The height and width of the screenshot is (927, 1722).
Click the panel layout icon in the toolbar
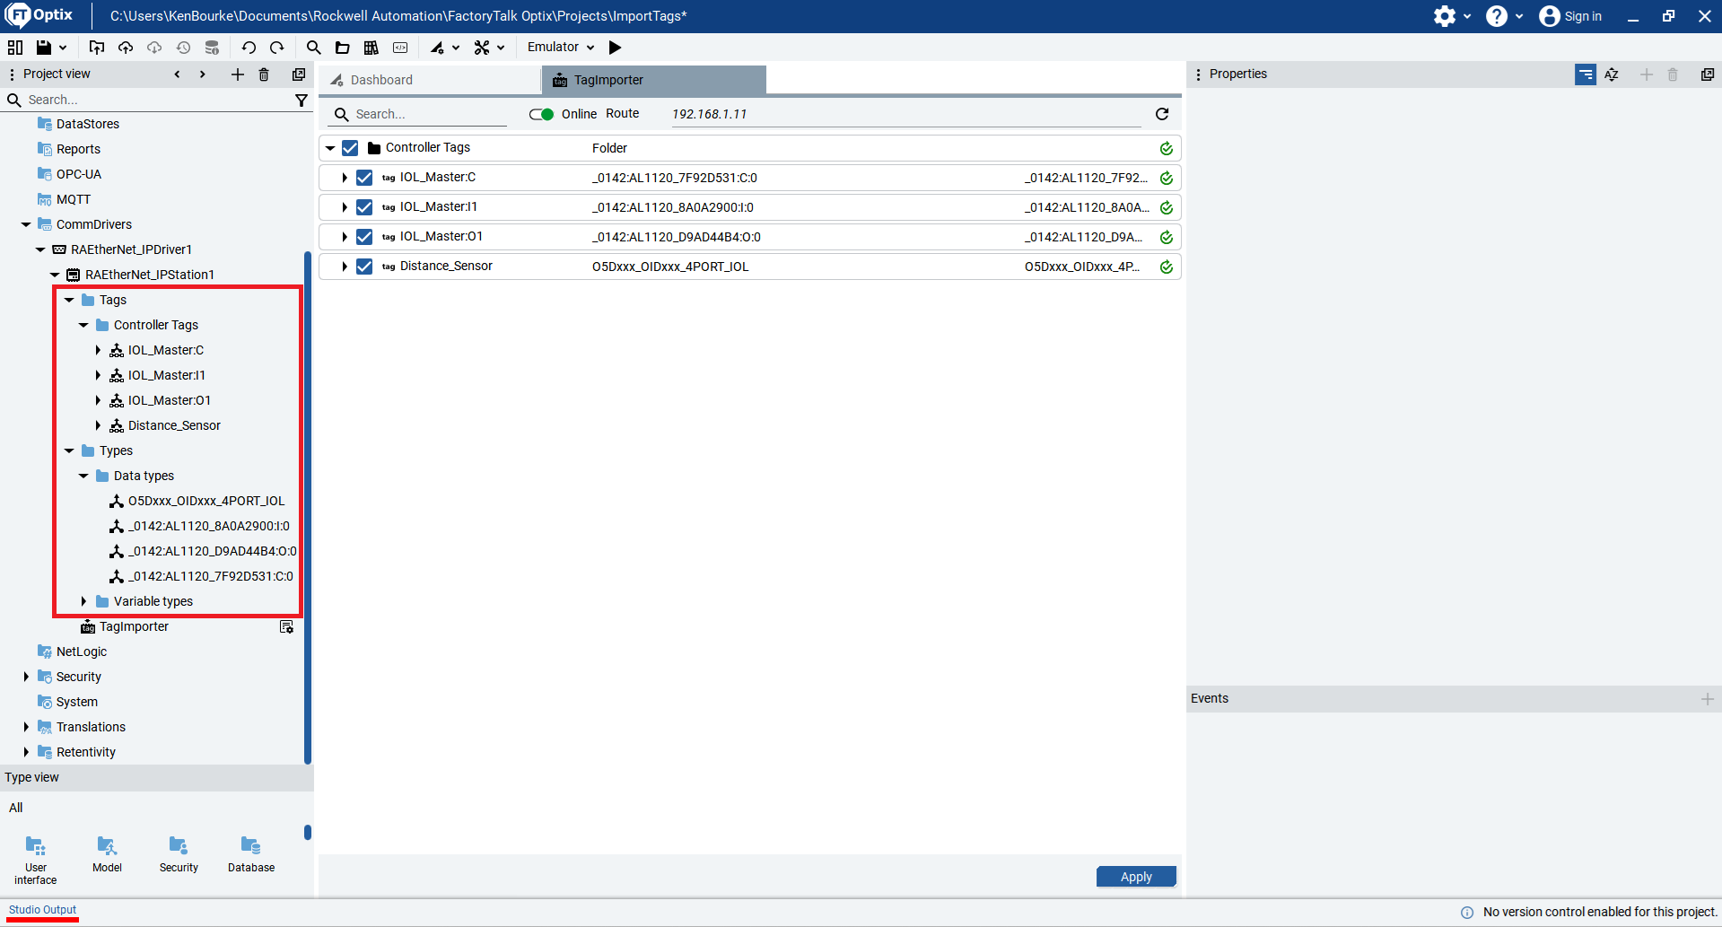(x=15, y=48)
